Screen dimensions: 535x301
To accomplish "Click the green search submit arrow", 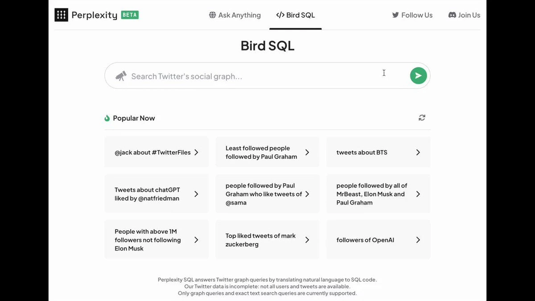I will [x=418, y=75].
